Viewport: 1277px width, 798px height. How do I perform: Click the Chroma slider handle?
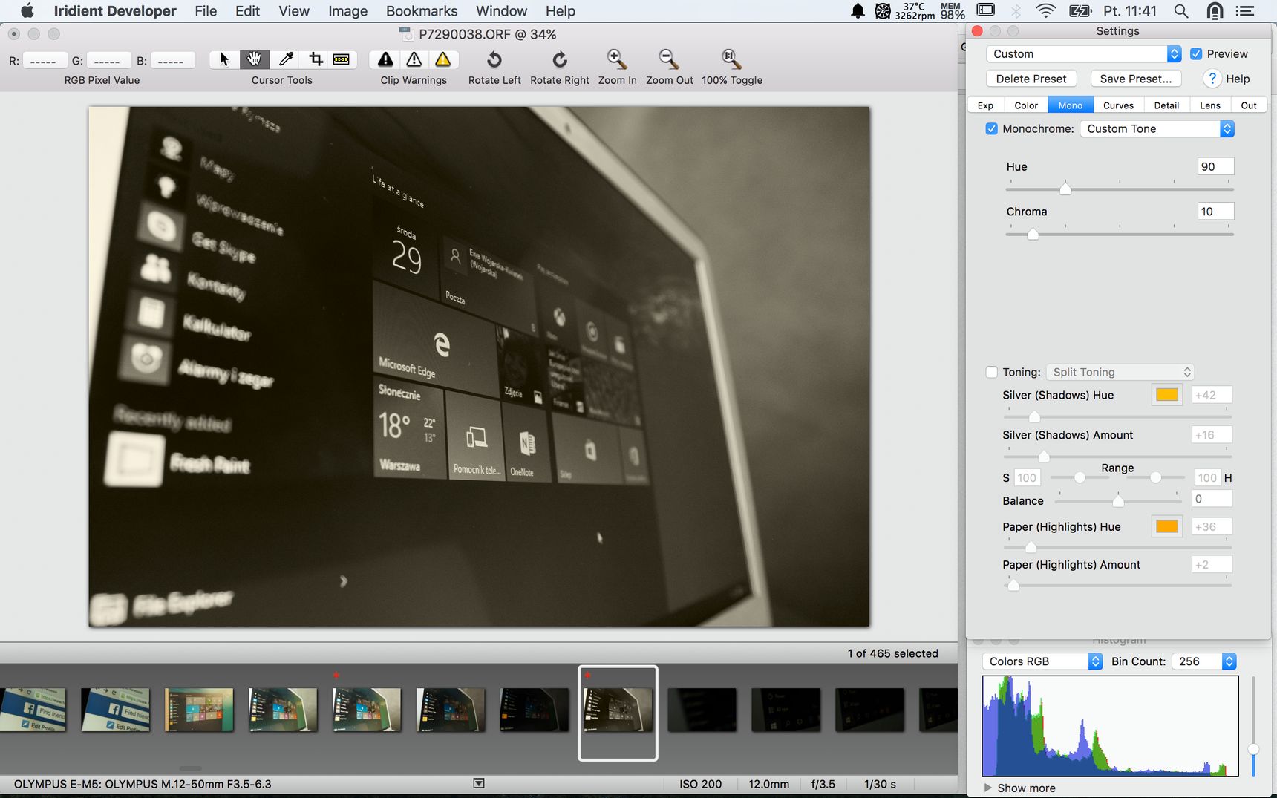click(x=1033, y=233)
